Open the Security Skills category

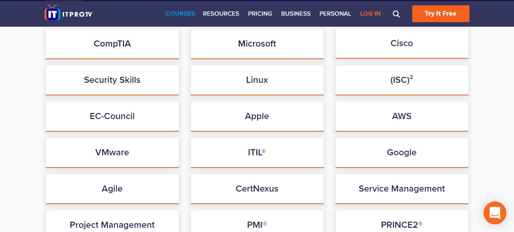[112, 80]
